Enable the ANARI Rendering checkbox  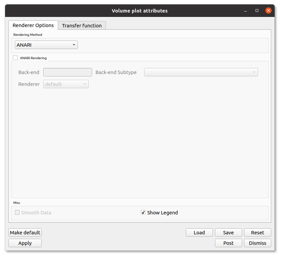[x=15, y=58]
